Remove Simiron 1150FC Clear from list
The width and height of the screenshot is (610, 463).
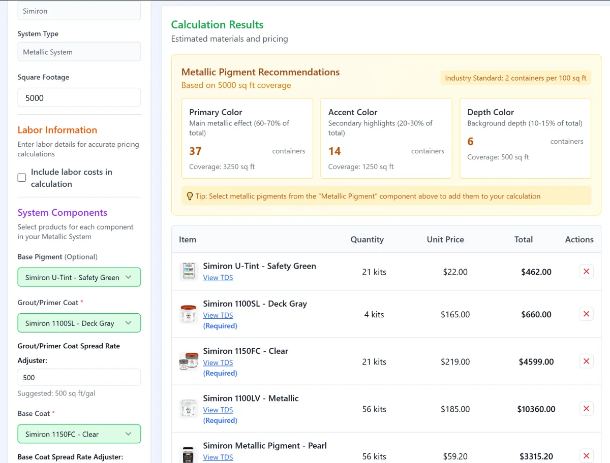point(586,361)
